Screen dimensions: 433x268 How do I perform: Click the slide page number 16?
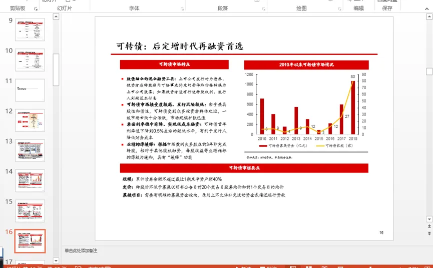pos(381,232)
